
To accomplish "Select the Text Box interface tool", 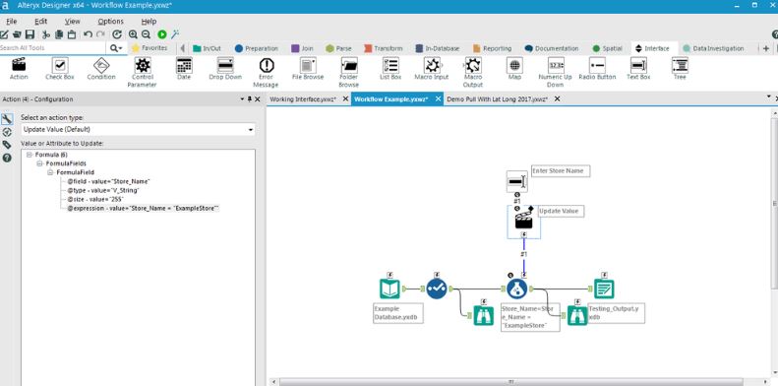I will 638,69.
